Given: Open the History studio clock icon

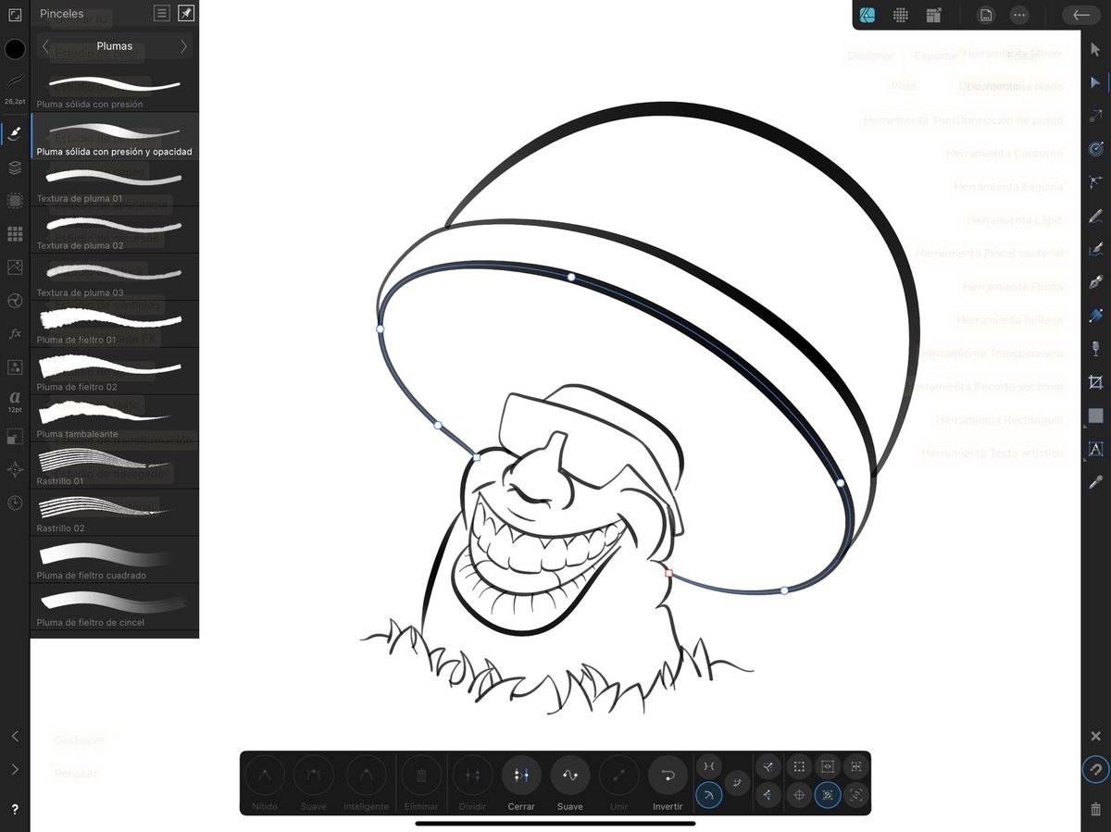Looking at the screenshot, I should (15, 503).
